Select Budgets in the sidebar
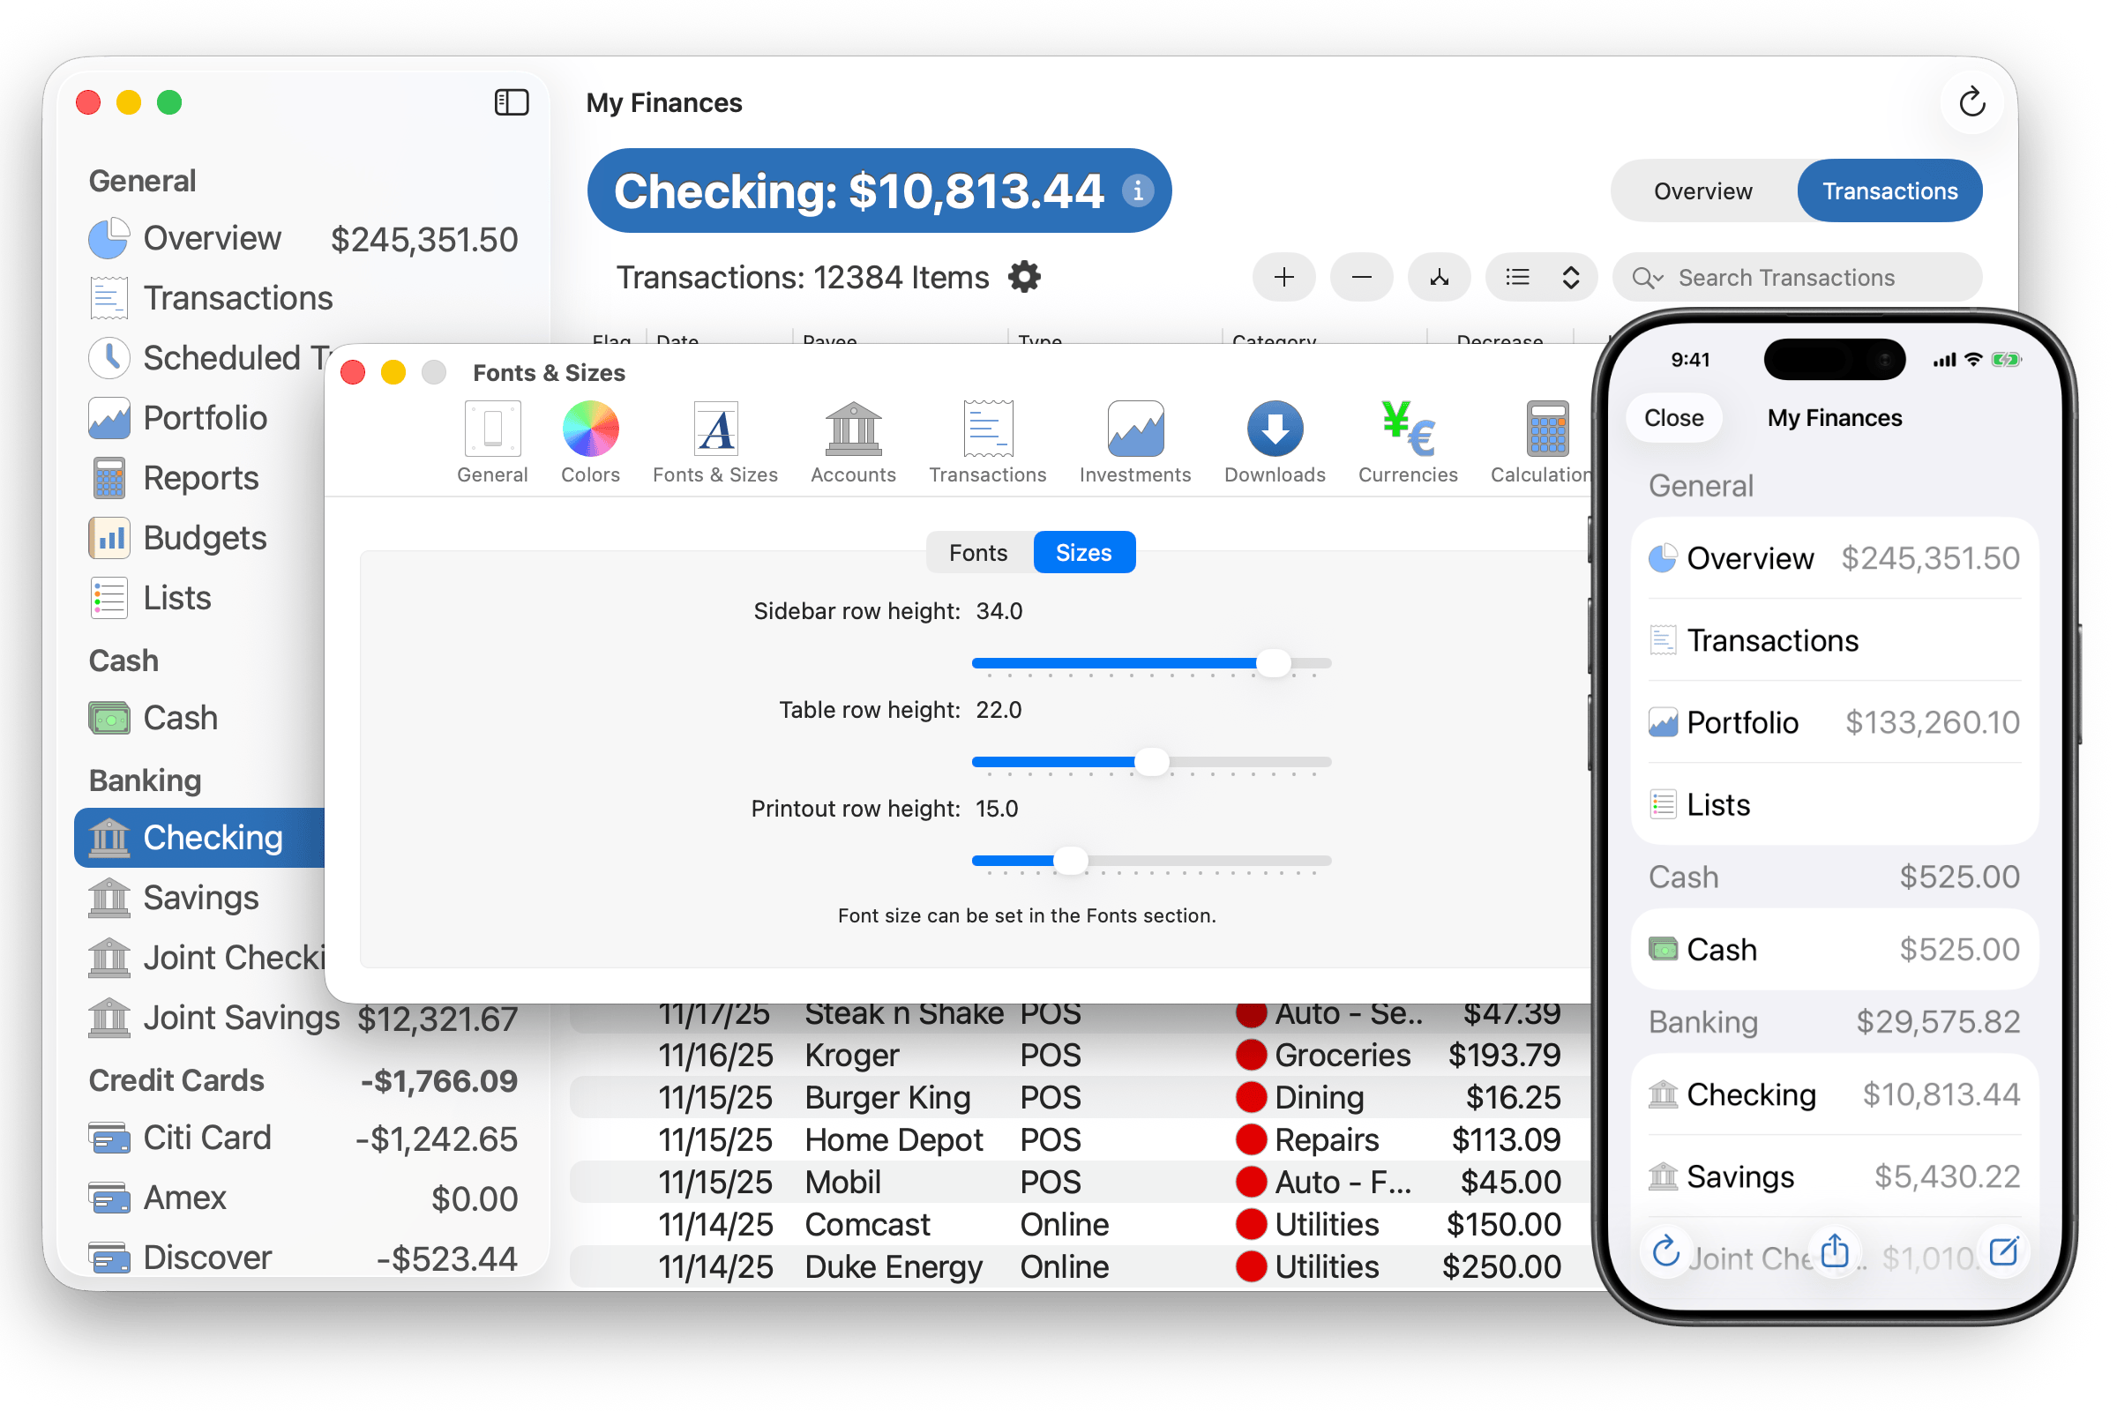This screenshot has height=1411, width=2117. coord(205,538)
